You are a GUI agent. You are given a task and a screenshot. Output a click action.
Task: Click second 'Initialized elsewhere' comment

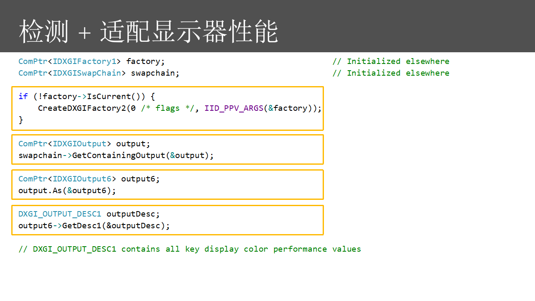(x=391, y=73)
